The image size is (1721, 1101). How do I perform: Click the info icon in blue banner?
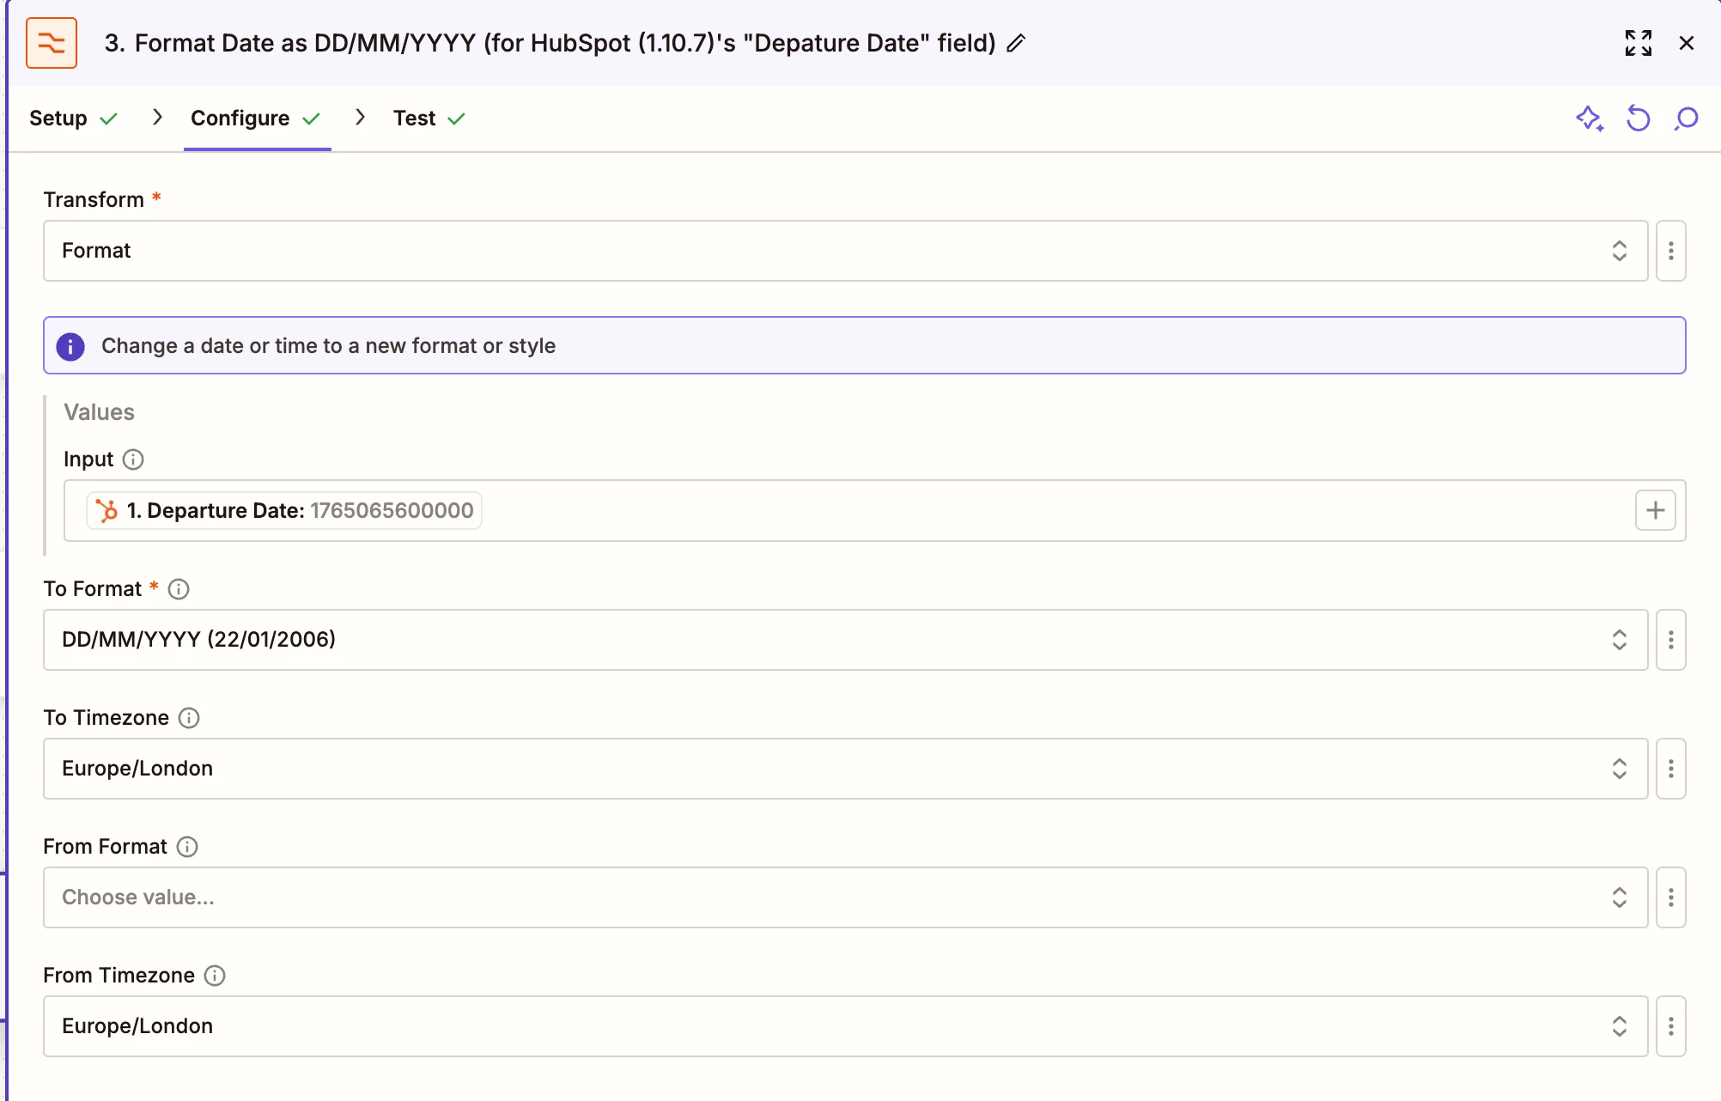point(70,346)
